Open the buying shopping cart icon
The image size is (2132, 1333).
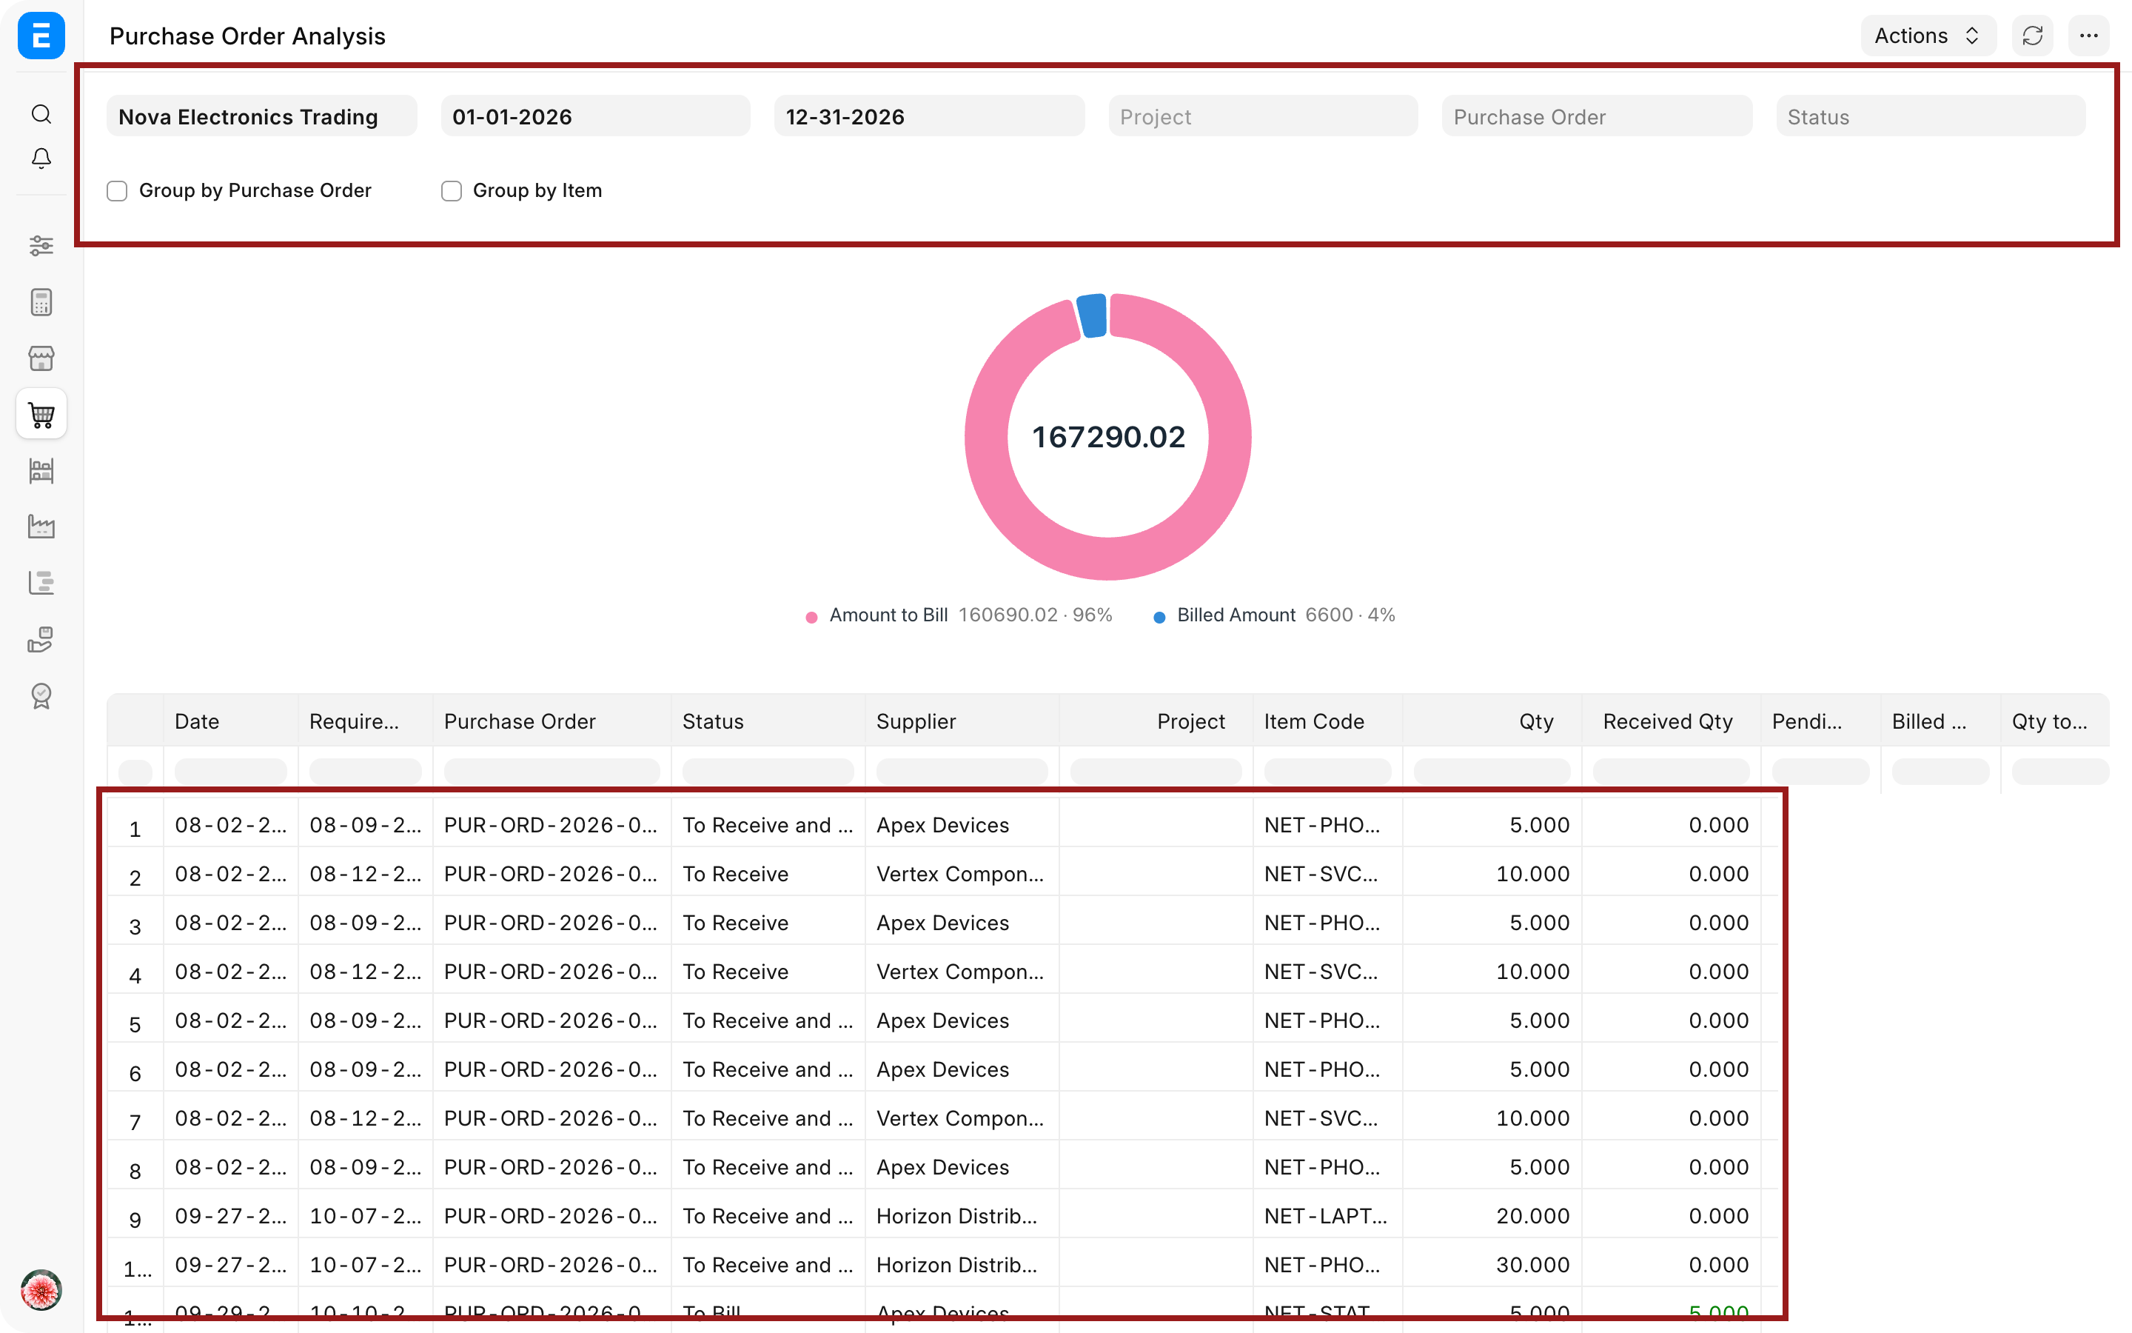(x=41, y=415)
